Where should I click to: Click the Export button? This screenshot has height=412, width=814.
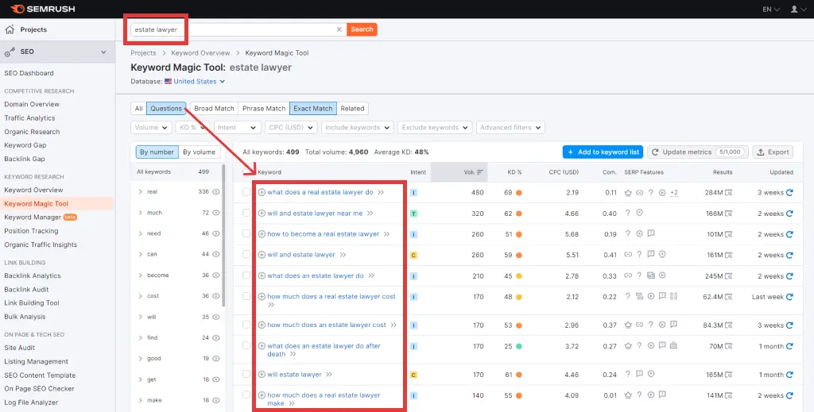click(x=773, y=152)
